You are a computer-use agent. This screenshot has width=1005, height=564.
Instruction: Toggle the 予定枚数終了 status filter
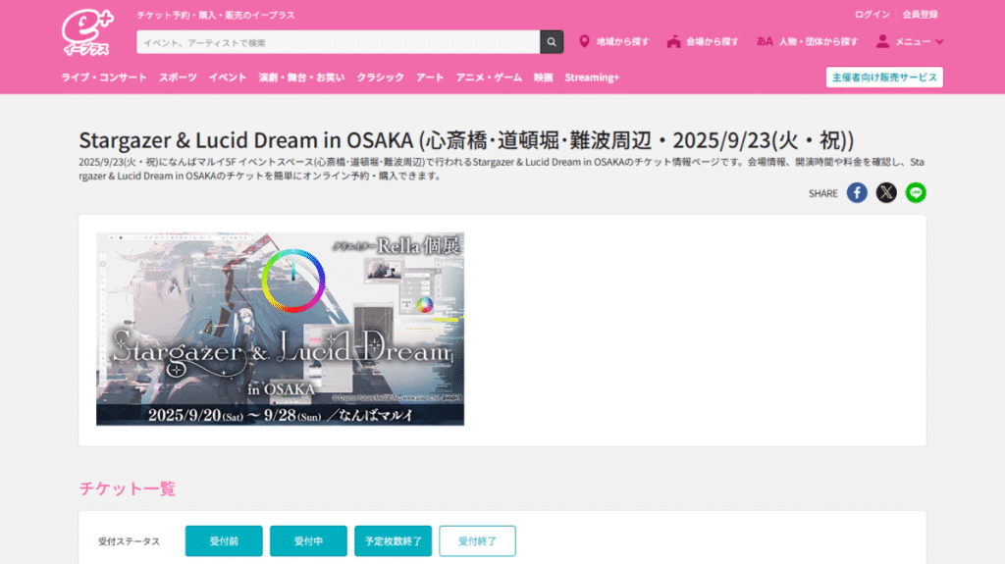393,540
